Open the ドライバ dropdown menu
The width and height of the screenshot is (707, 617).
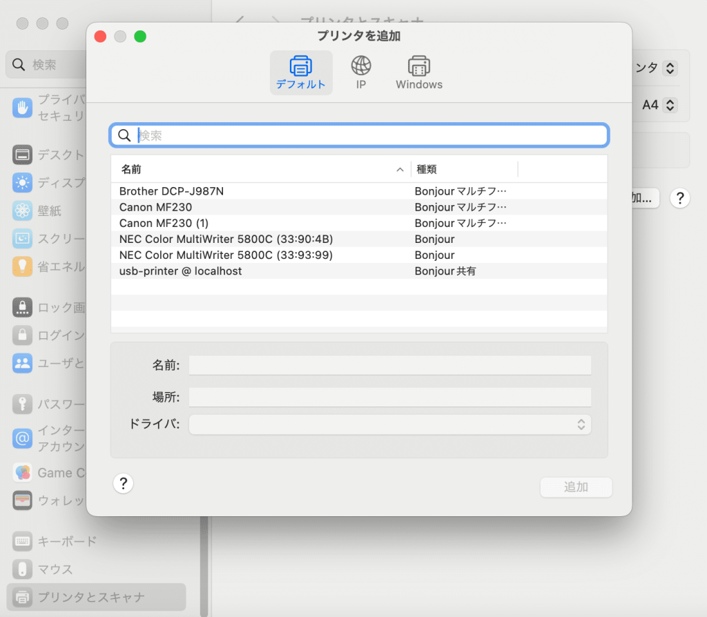(x=390, y=424)
